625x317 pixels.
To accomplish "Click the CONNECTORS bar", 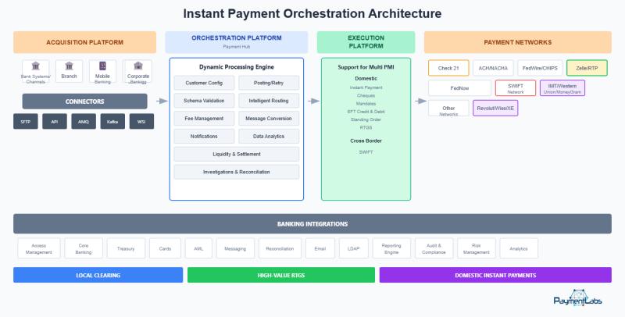I will point(84,102).
